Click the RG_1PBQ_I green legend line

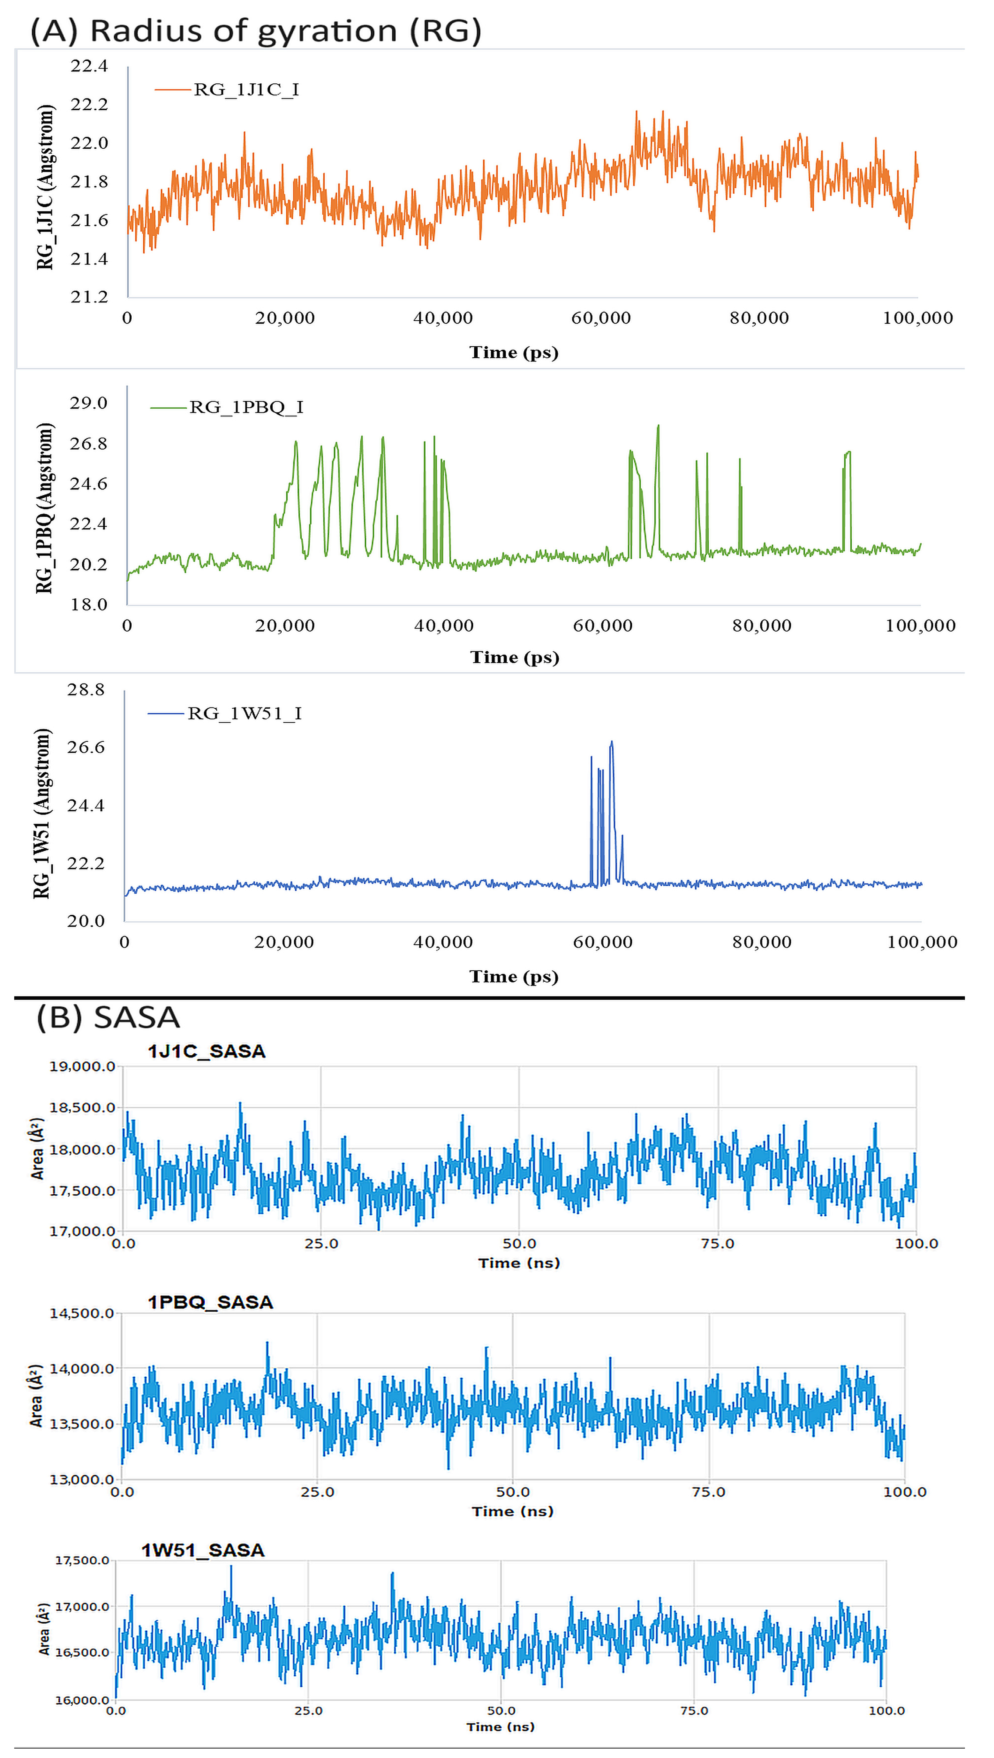[168, 408]
